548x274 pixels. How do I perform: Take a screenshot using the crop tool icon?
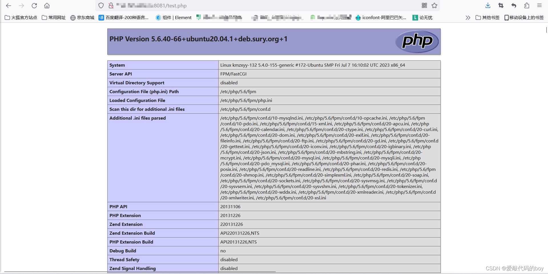coord(501,5)
